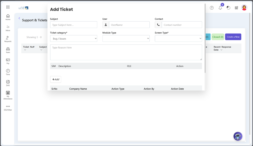
Task: Open the Screen Type dropdown
Action: [178, 38]
